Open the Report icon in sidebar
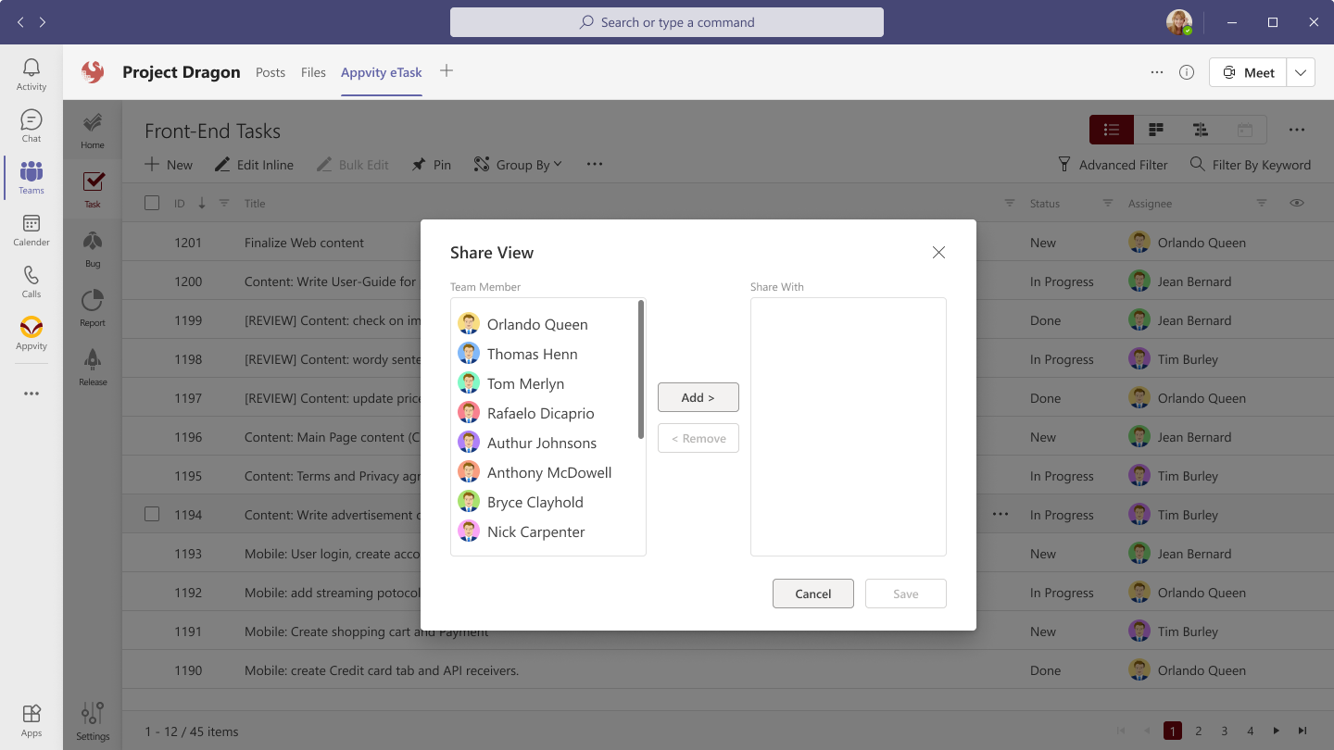This screenshot has height=750, width=1334. pos(93,307)
